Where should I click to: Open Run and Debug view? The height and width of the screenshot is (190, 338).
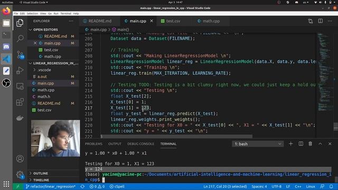point(20,70)
